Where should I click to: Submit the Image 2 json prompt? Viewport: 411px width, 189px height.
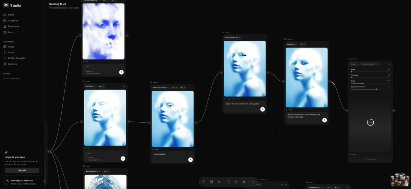[123, 159]
